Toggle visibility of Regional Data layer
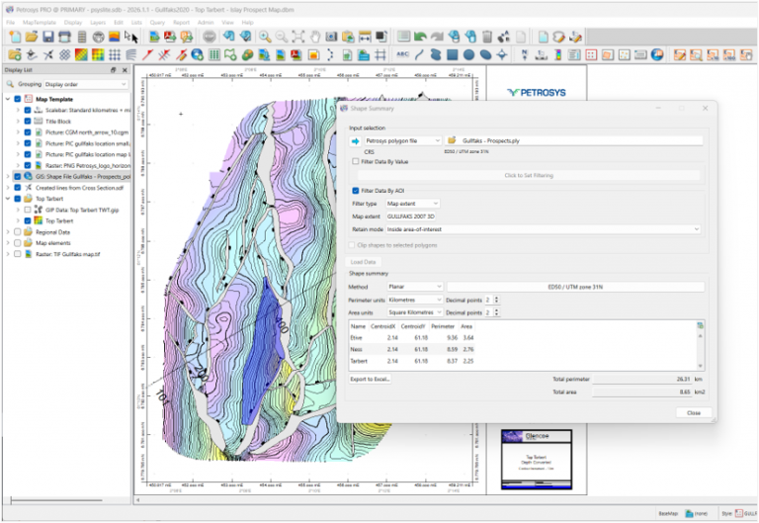Image resolution: width=759 pixels, height=523 pixels. 17,231
